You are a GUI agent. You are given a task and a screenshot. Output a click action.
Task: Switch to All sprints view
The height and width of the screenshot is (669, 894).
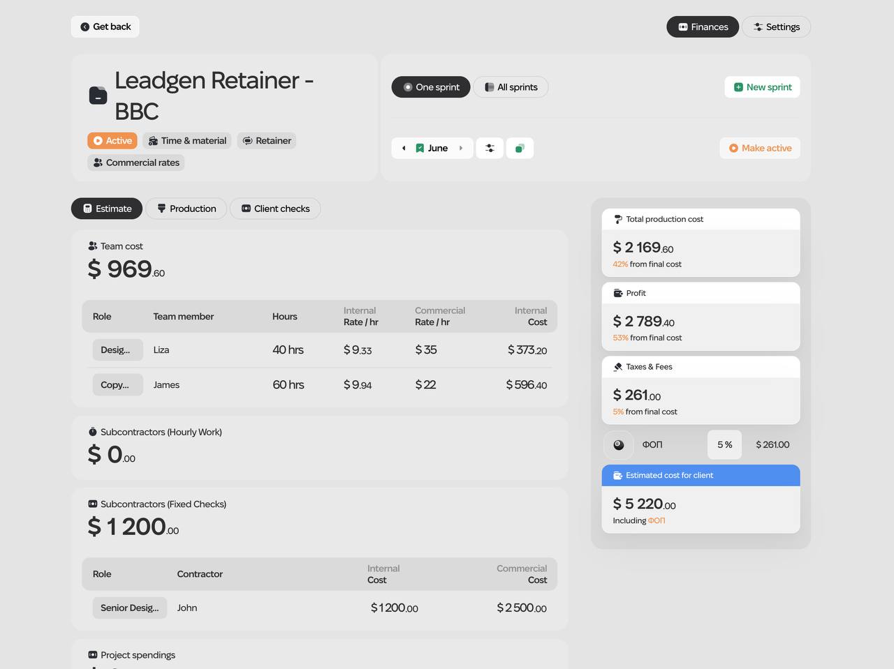[511, 87]
